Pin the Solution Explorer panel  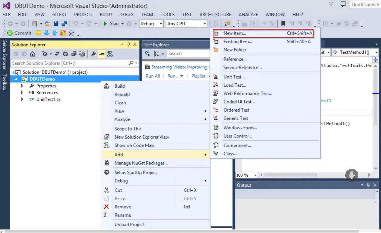click(129, 45)
